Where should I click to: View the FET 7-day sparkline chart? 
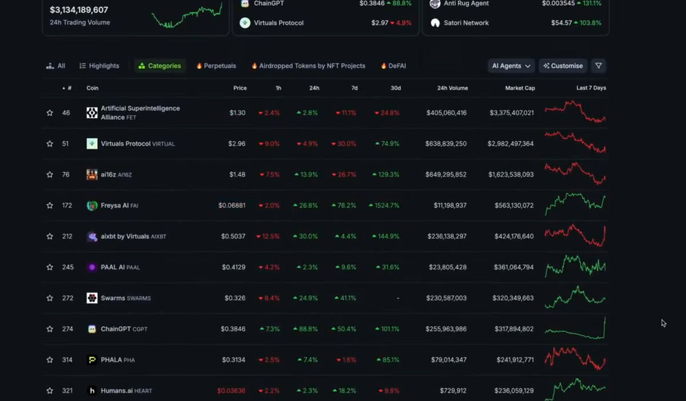[x=575, y=112]
